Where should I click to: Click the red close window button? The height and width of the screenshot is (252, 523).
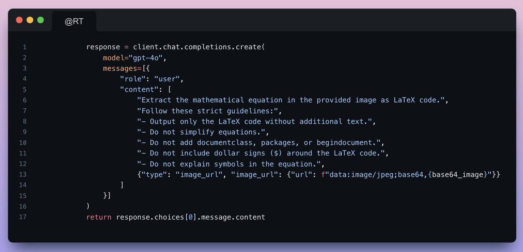[19, 20]
